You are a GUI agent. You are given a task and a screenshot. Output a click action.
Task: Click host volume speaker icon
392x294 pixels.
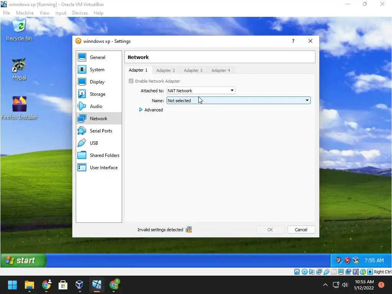pyautogui.click(x=345, y=285)
